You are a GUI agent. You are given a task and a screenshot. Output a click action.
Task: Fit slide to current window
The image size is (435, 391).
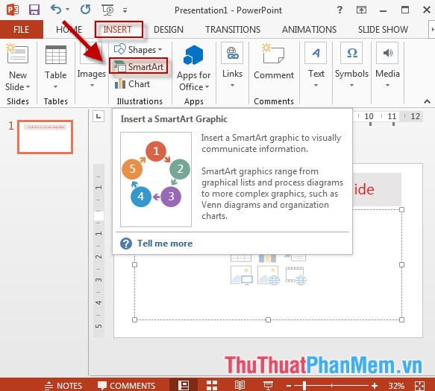(x=419, y=386)
